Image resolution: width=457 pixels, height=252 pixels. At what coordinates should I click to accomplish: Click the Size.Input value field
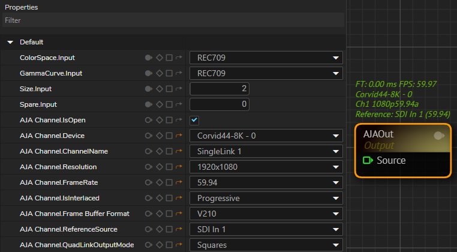pos(220,89)
